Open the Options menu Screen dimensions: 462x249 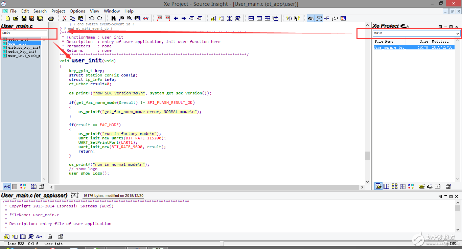click(x=77, y=11)
